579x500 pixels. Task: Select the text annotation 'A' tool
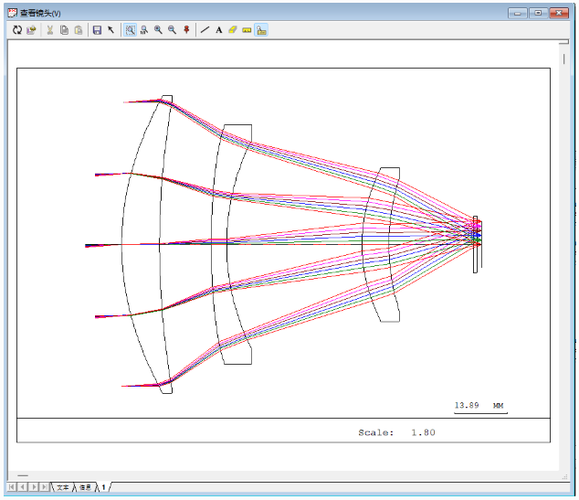tap(218, 30)
